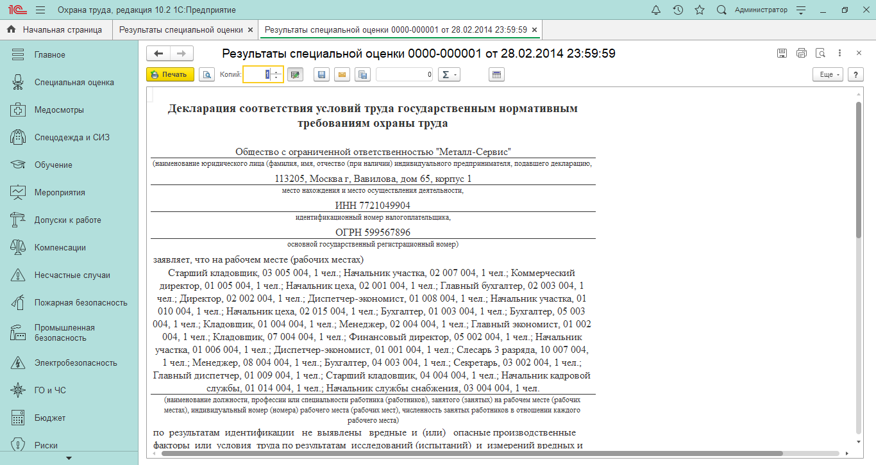The height and width of the screenshot is (465, 876).
Task: Send document by email envelope icon
Action: pos(342,75)
